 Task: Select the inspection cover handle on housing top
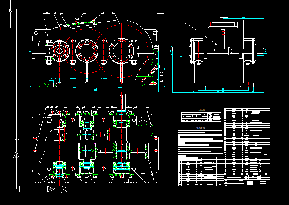(x=76, y=20)
